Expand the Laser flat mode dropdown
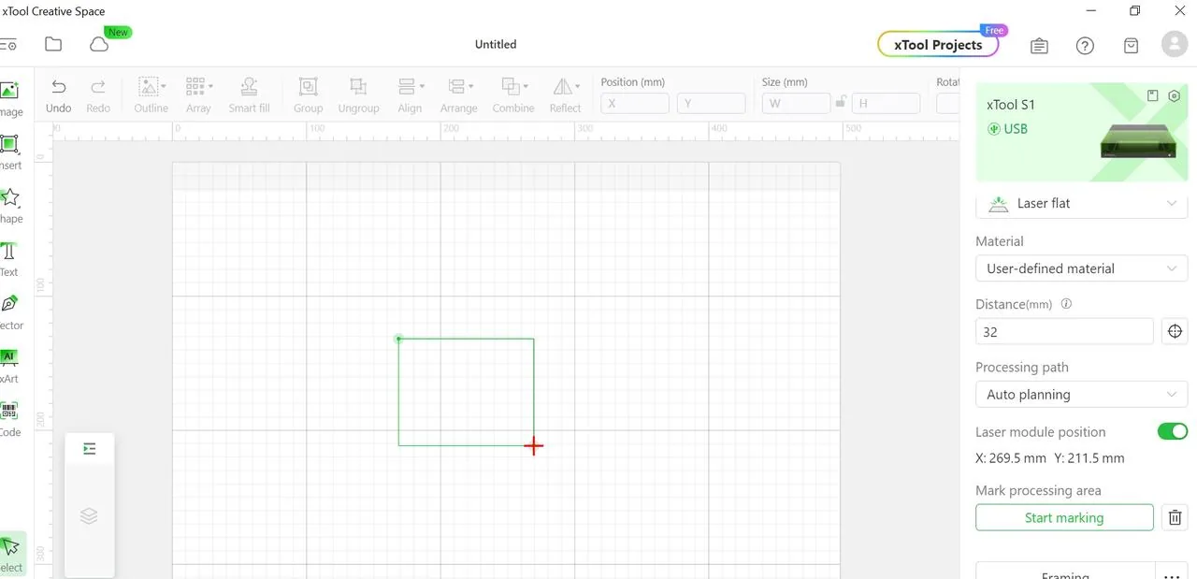Screen dimensions: 1197x579 (x=1082, y=203)
